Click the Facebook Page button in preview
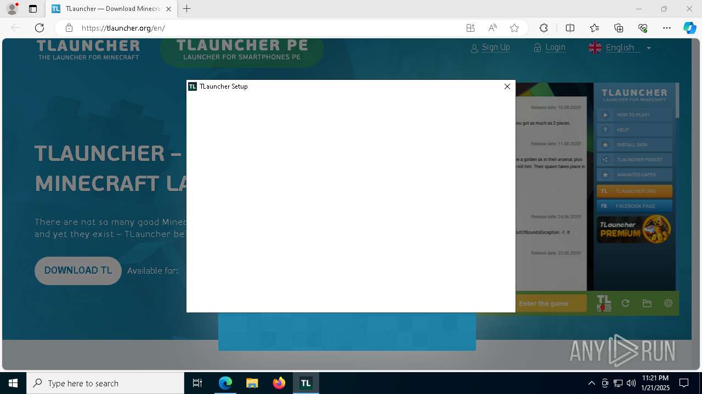This screenshot has width=702, height=394. pyautogui.click(x=634, y=206)
